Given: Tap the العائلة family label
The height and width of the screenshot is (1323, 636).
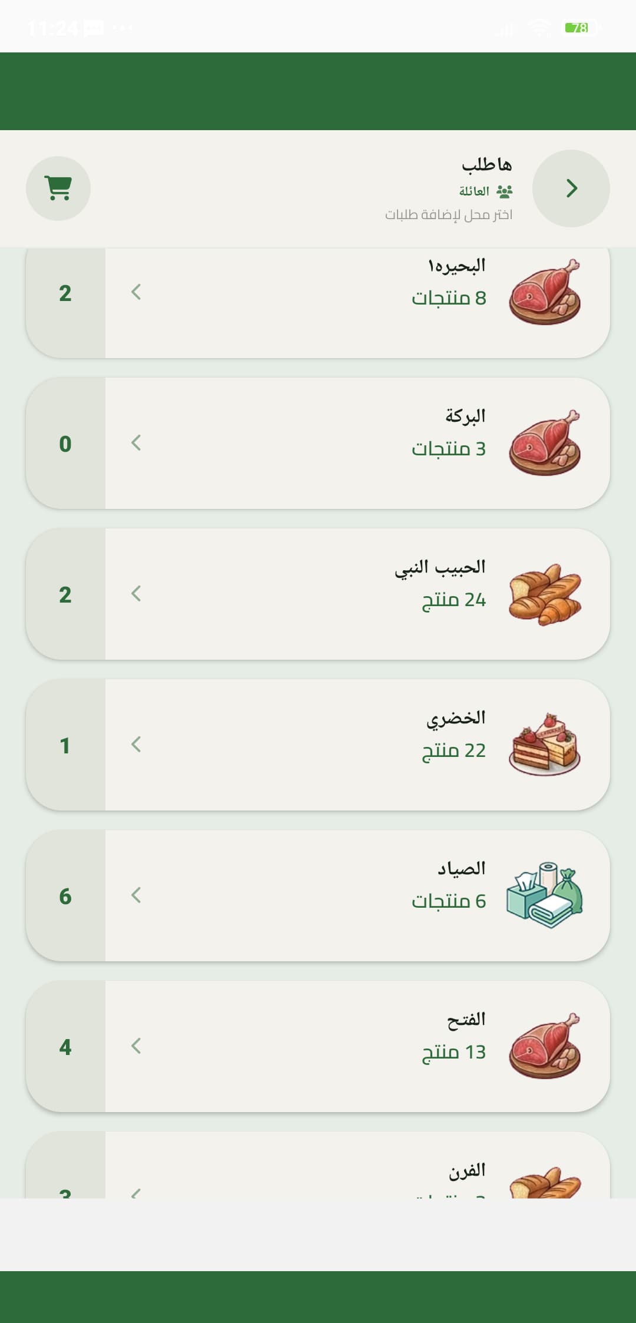Looking at the screenshot, I should [x=475, y=191].
